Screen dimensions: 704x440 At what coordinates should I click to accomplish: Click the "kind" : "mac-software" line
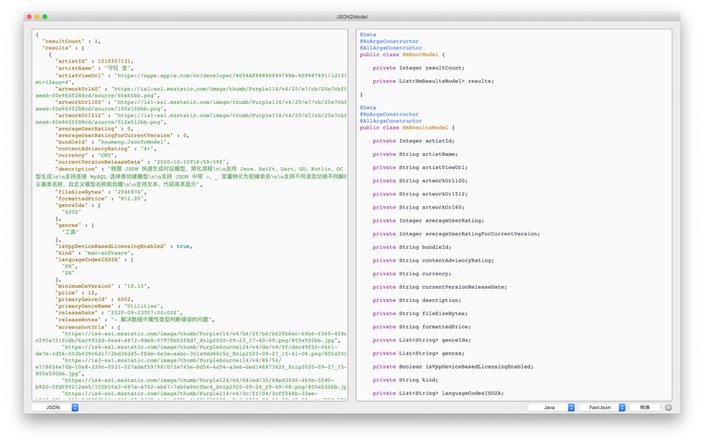click(94, 253)
